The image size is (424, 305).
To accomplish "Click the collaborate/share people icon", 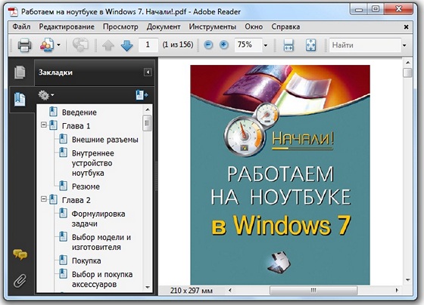I will [47, 45].
